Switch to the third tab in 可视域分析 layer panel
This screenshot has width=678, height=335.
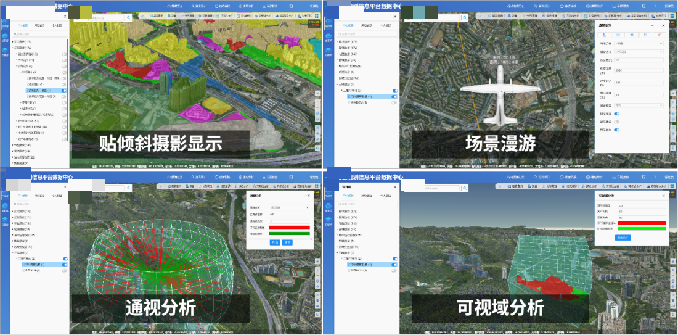click(x=385, y=196)
